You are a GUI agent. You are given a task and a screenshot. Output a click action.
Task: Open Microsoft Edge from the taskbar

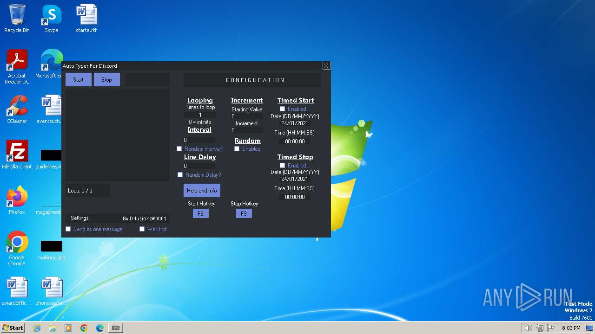(100, 328)
